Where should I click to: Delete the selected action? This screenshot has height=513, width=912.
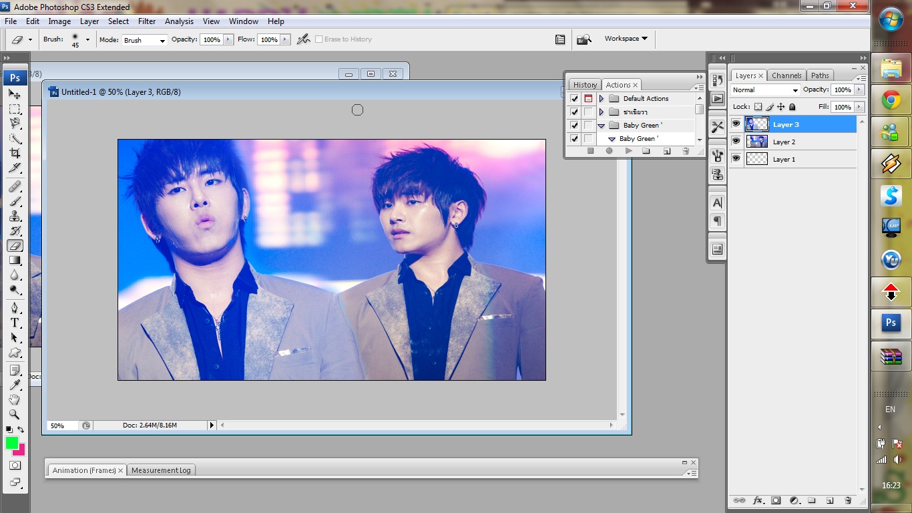(686, 151)
